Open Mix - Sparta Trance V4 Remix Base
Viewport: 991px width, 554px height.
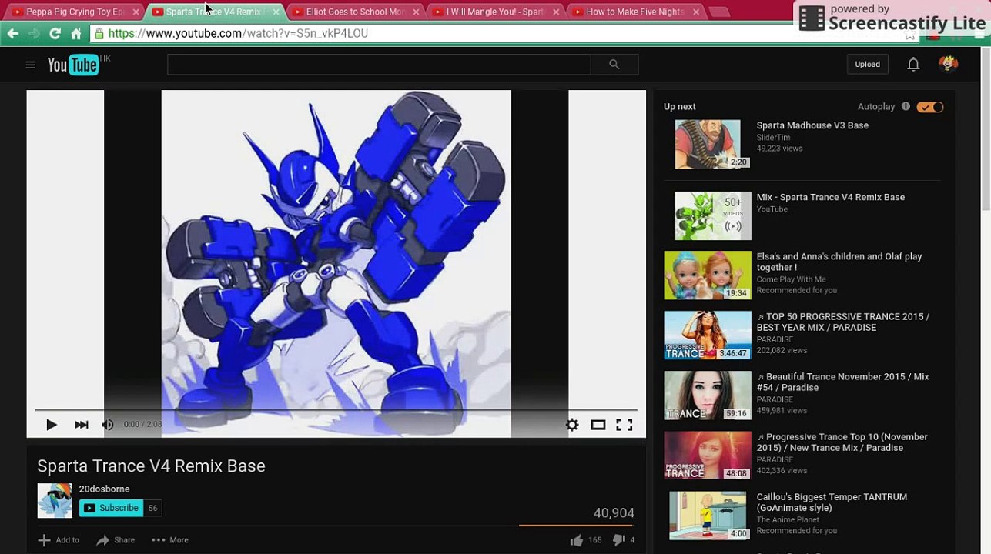[x=831, y=197]
